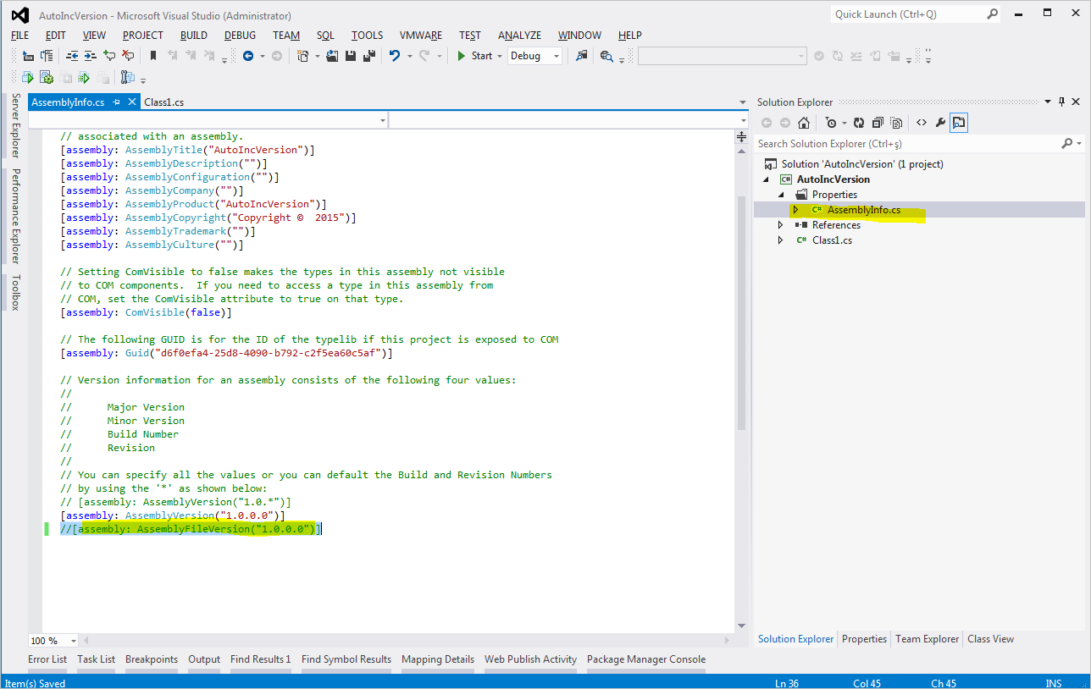Toggle Preview Selected Items in Solution Explorer

pos(959,123)
